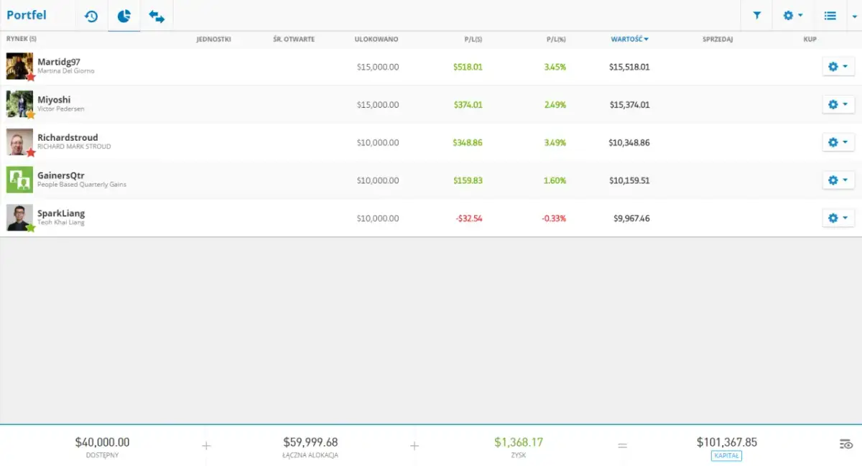Open gear menu for Miyoshi row
The height and width of the screenshot is (466, 862).
pyautogui.click(x=838, y=105)
